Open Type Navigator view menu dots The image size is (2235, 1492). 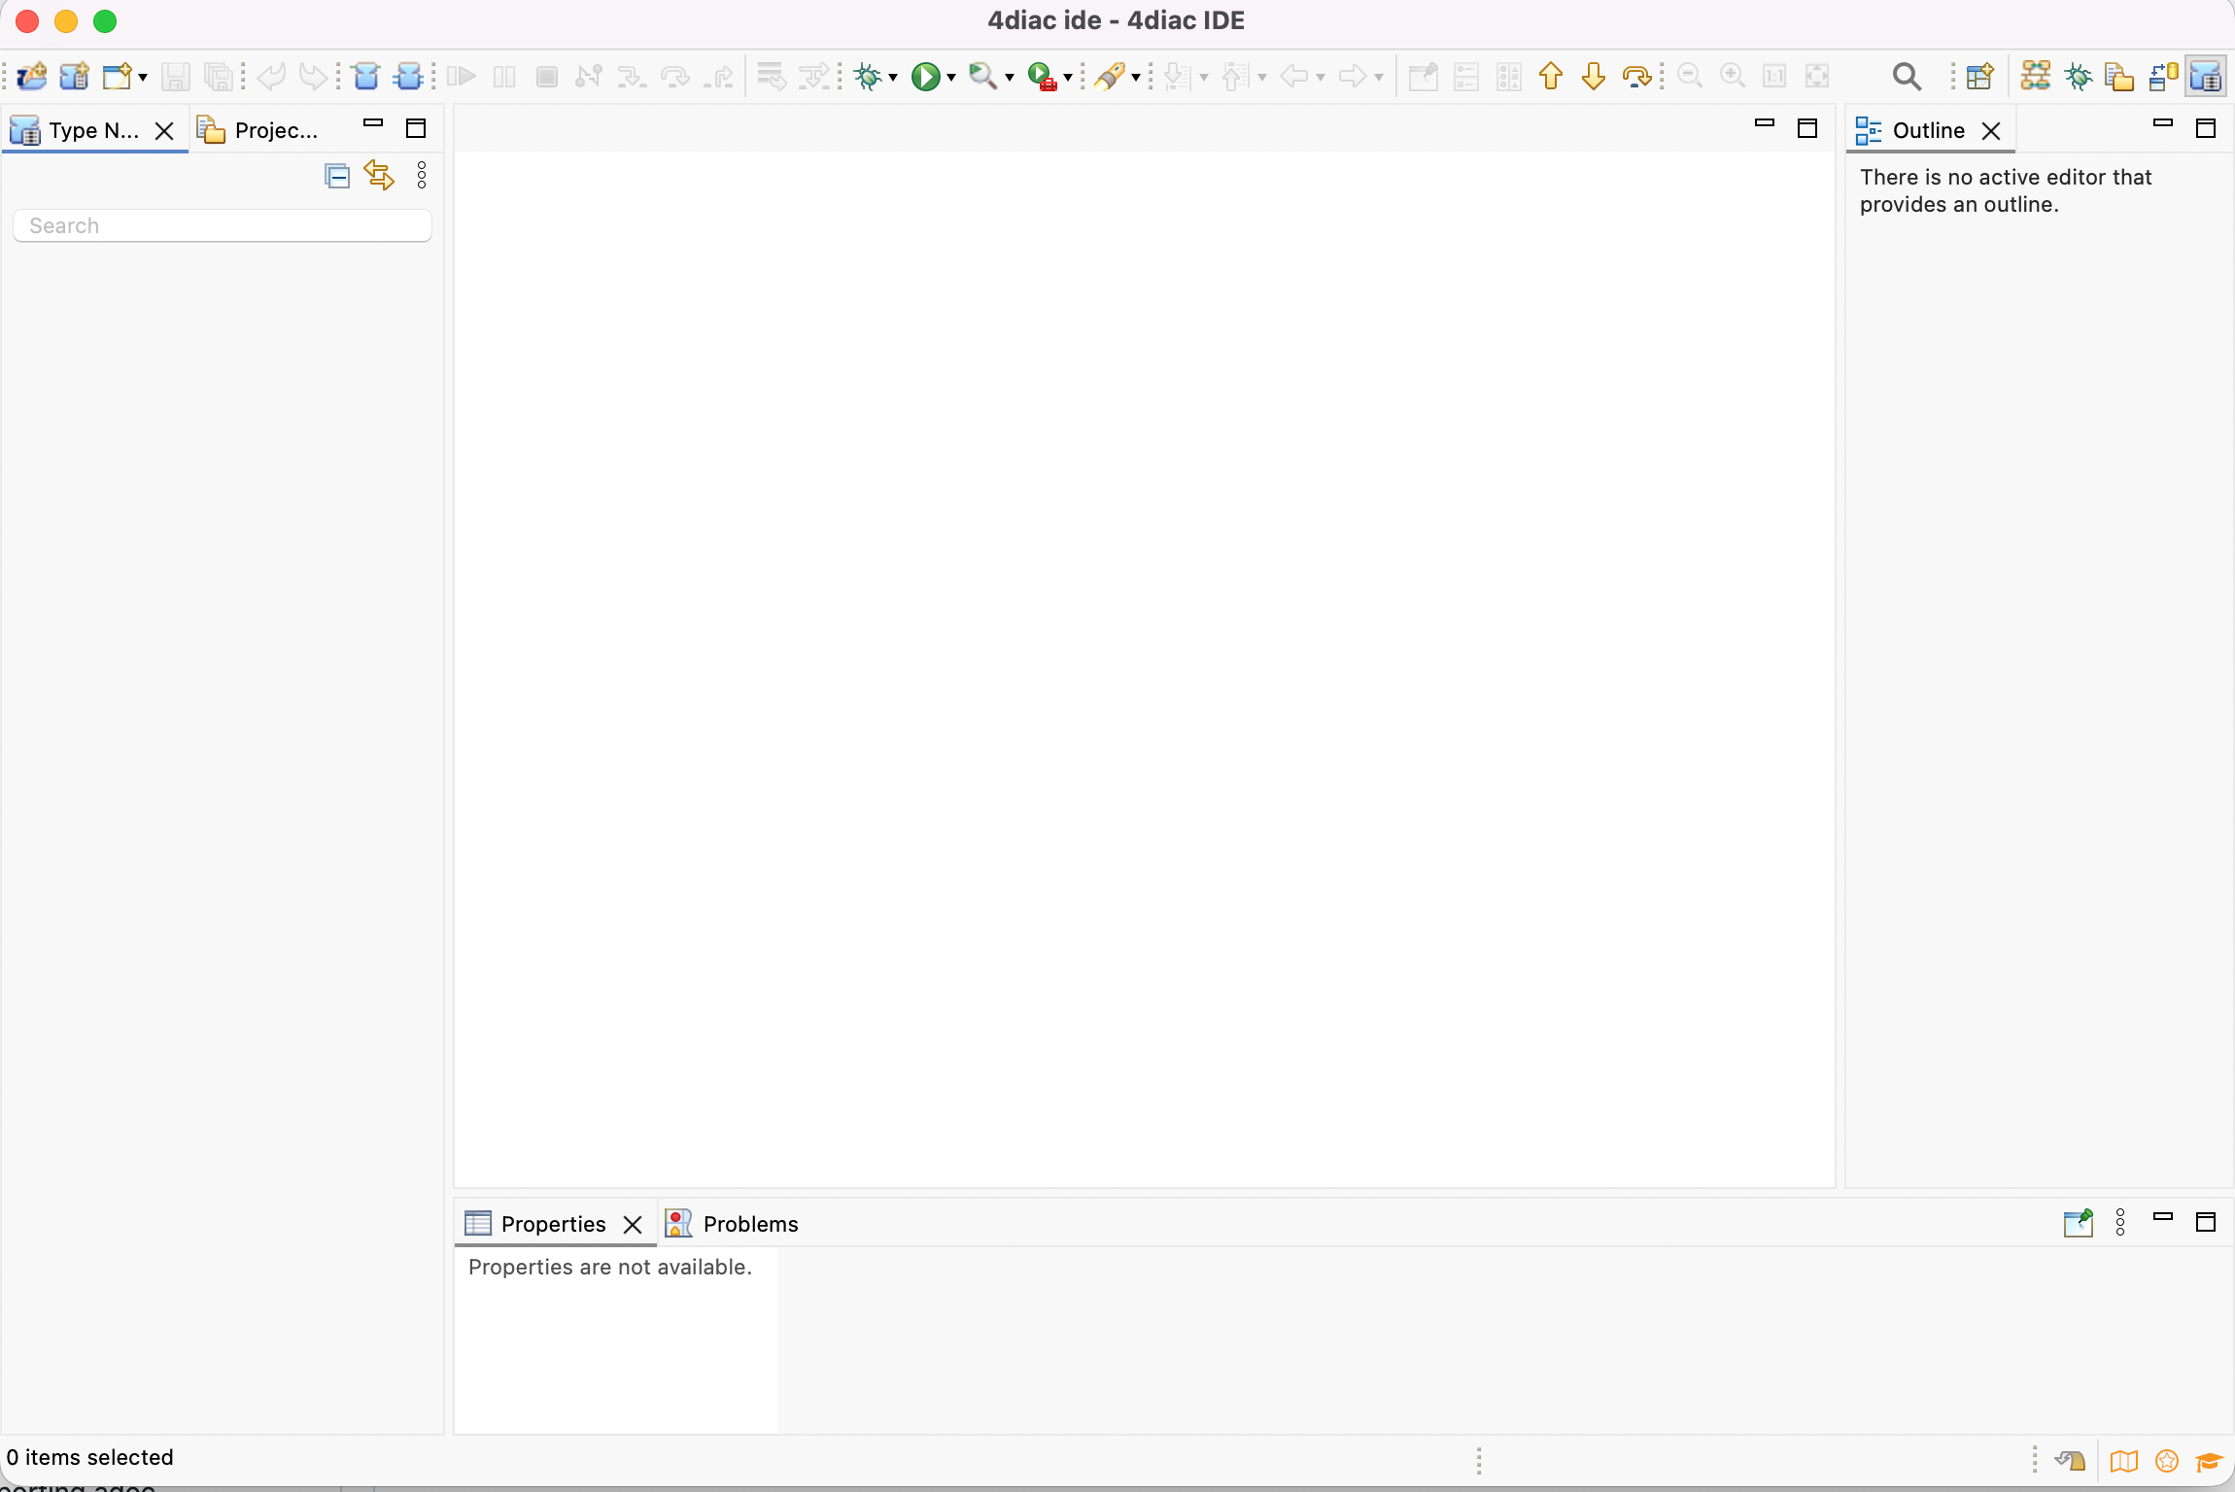tap(422, 176)
